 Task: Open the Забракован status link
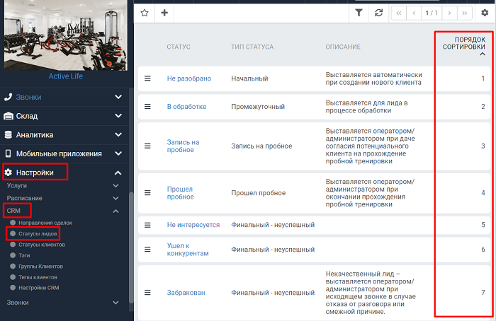point(186,293)
